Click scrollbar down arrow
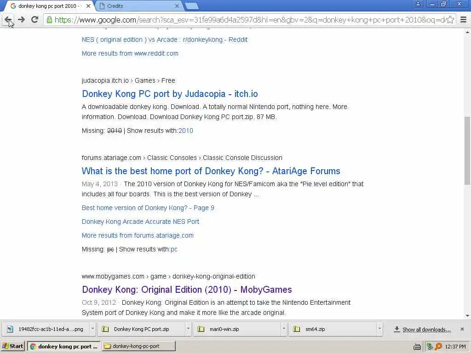The width and height of the screenshot is (471, 353). [467, 316]
